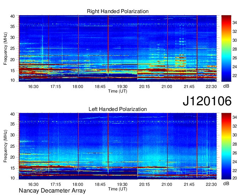The image size is (241, 195).
Task: Click the 21:00 tick label under the top plot
Action: pos(167,87)
